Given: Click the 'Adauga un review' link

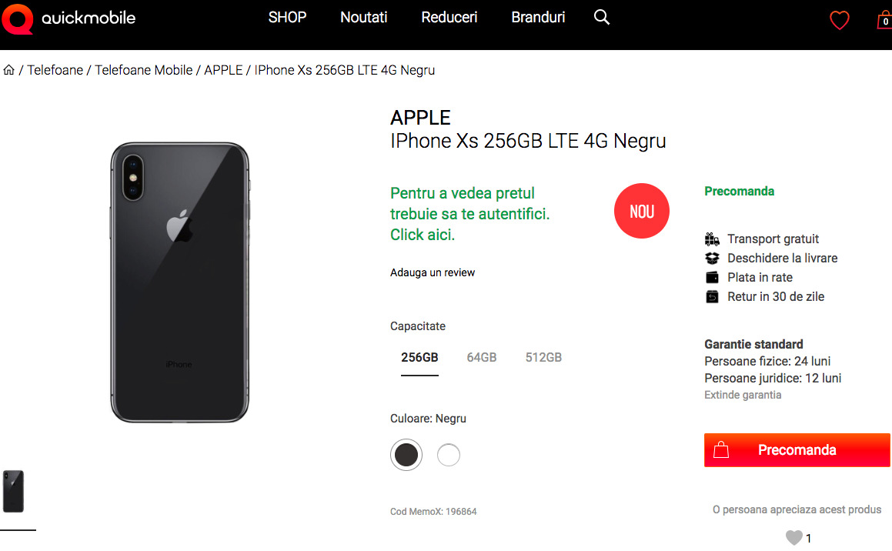Looking at the screenshot, I should click(x=433, y=272).
